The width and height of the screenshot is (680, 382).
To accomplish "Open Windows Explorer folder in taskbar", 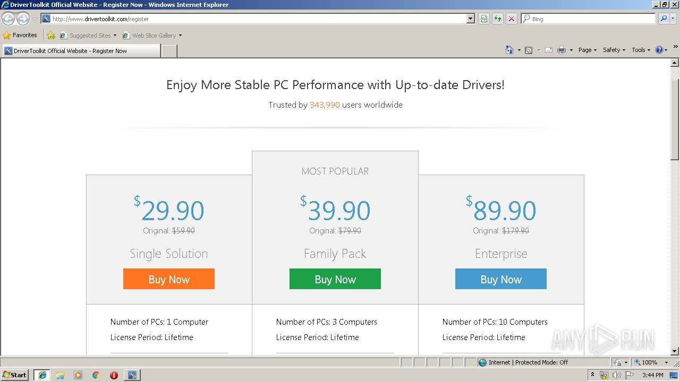I will pyautogui.click(x=60, y=375).
